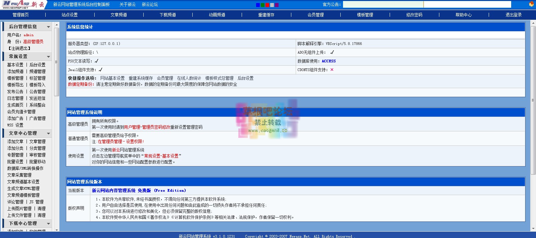This screenshot has height=238, width=536.
Task: Click 新云论坛 link in the header
Action: pyautogui.click(x=150, y=4)
